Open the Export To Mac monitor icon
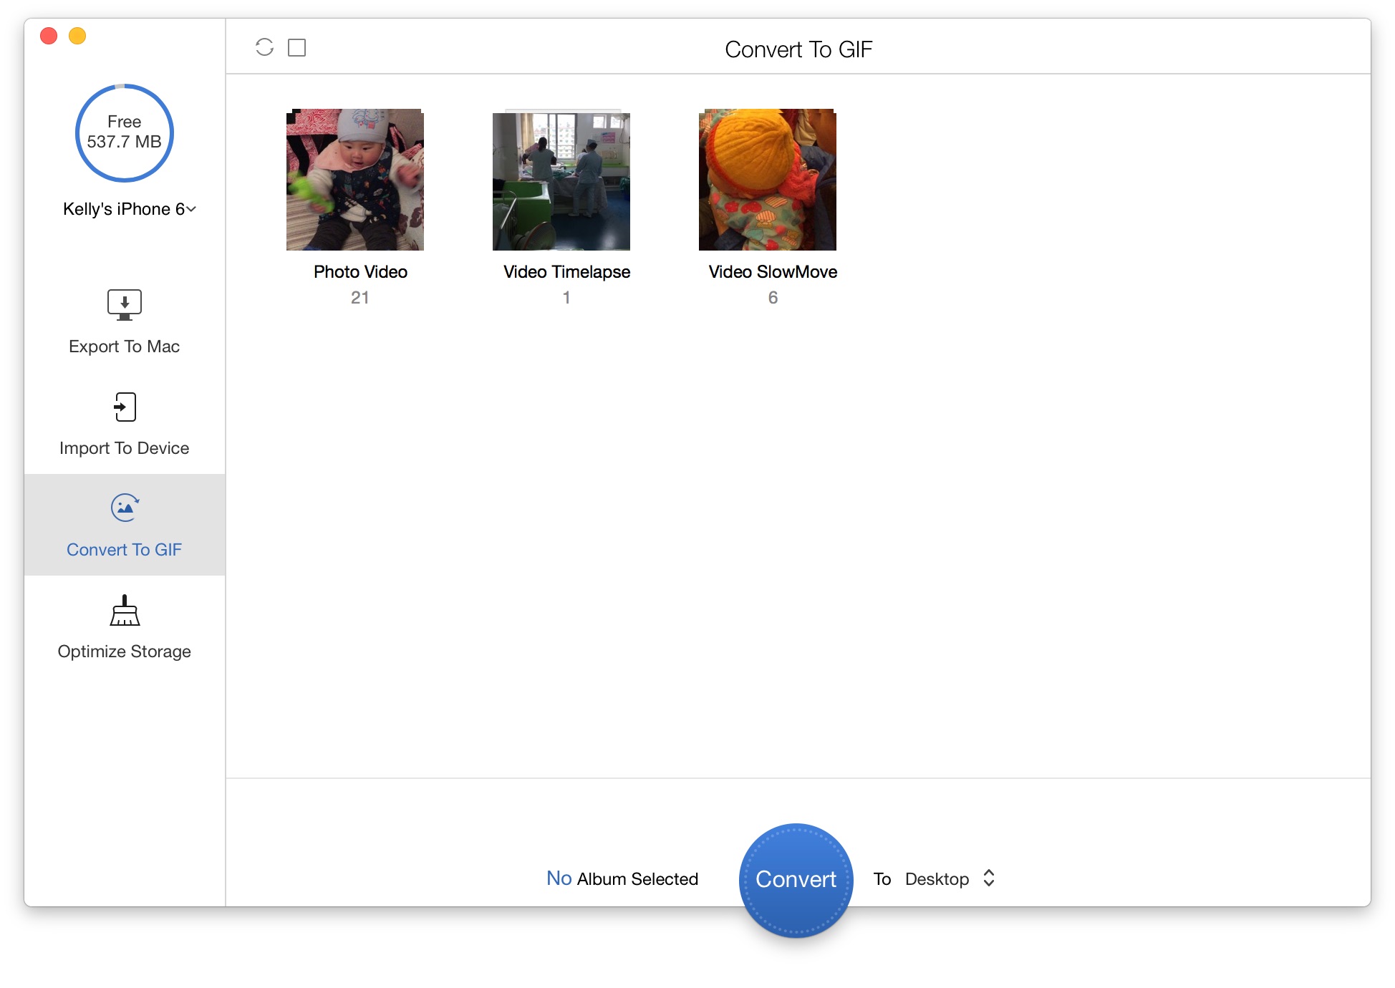 125,305
